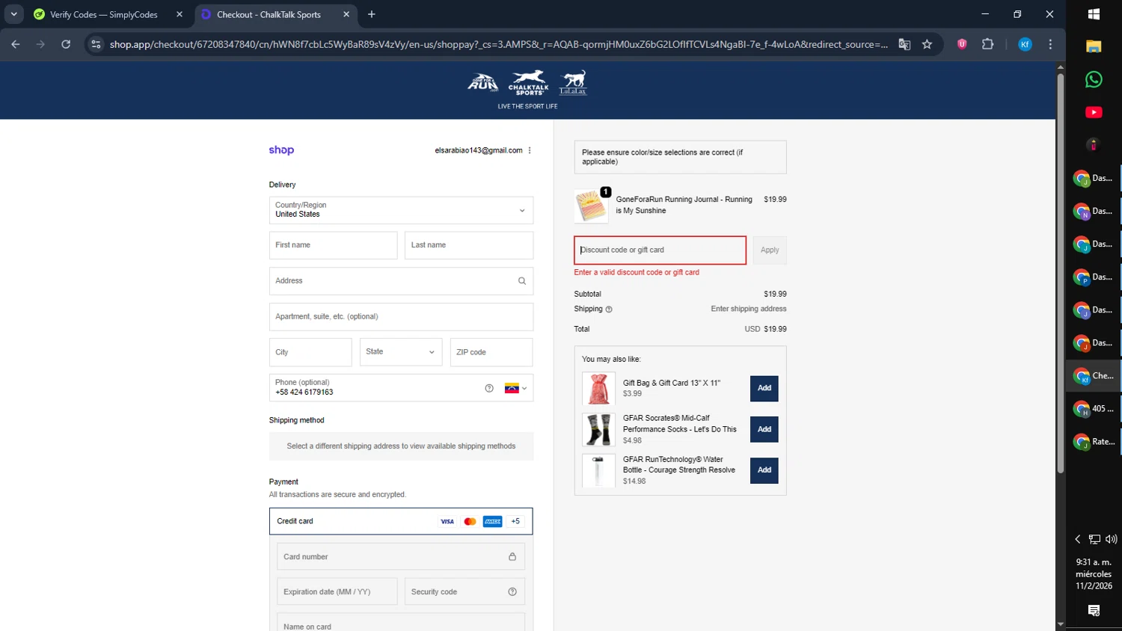1122x631 pixels.
Task: Click the address search magnifier icon
Action: point(522,281)
